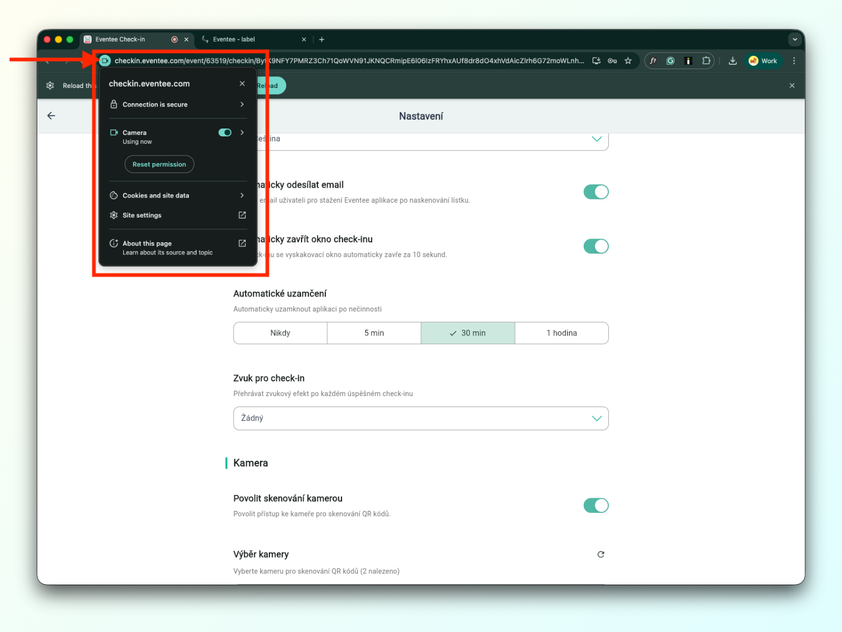Click the Výběr kamery heading
Viewport: 842px width, 632px height.
tap(261, 554)
